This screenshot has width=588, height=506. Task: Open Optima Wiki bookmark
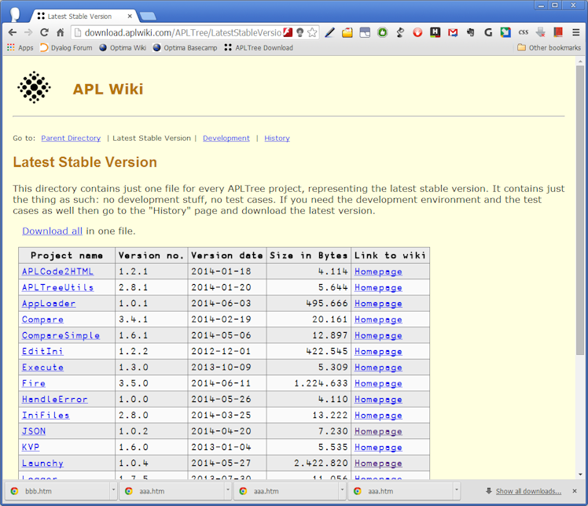click(x=123, y=48)
